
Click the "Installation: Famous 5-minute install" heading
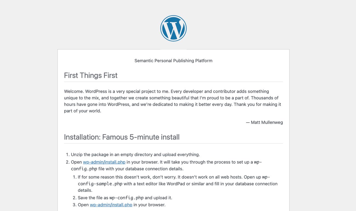point(122,137)
